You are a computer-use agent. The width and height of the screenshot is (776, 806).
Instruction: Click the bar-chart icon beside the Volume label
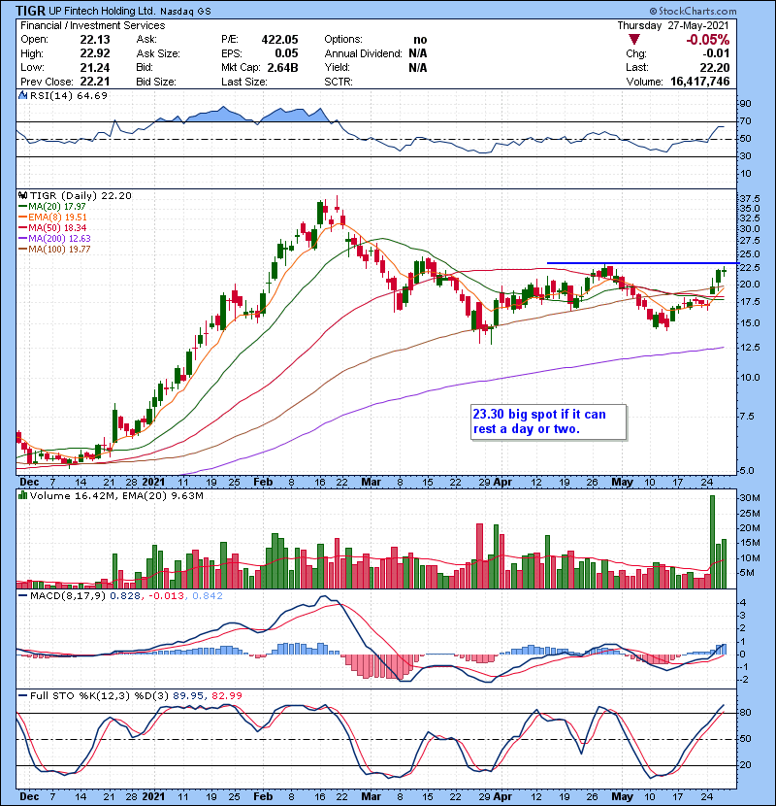click(22, 495)
